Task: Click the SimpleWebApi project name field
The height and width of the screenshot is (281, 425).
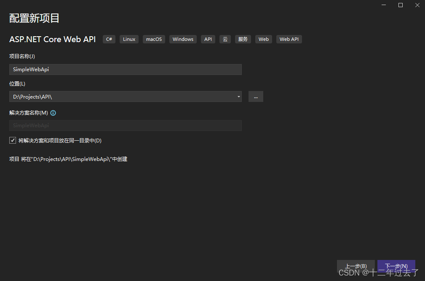Action: tap(125, 69)
